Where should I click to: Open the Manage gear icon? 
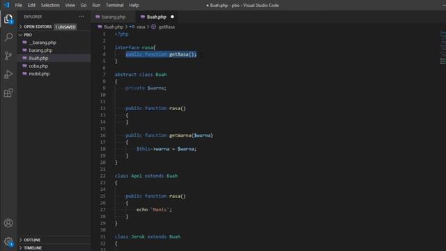click(x=8, y=242)
